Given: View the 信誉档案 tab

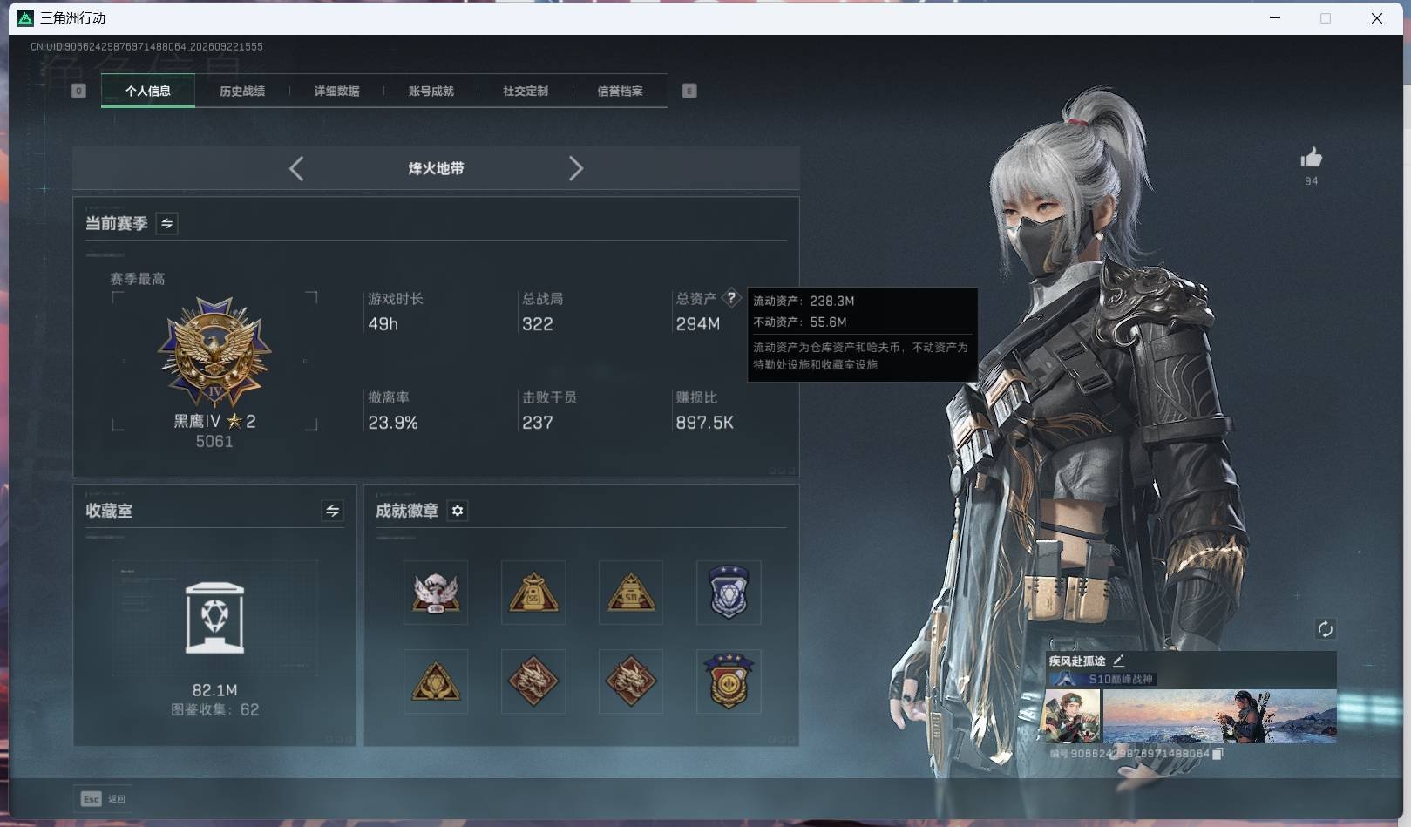Looking at the screenshot, I should click(x=620, y=91).
